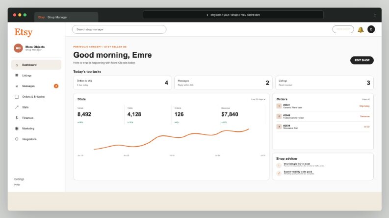Open order #2840 candle holder row

pyautogui.click(x=323, y=116)
